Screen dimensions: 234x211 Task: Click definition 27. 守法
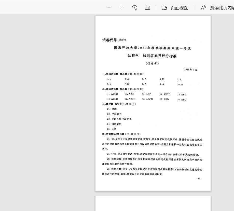[153, 154]
